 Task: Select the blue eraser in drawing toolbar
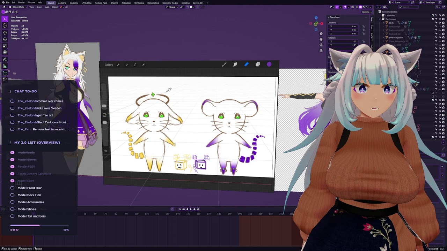(x=247, y=64)
